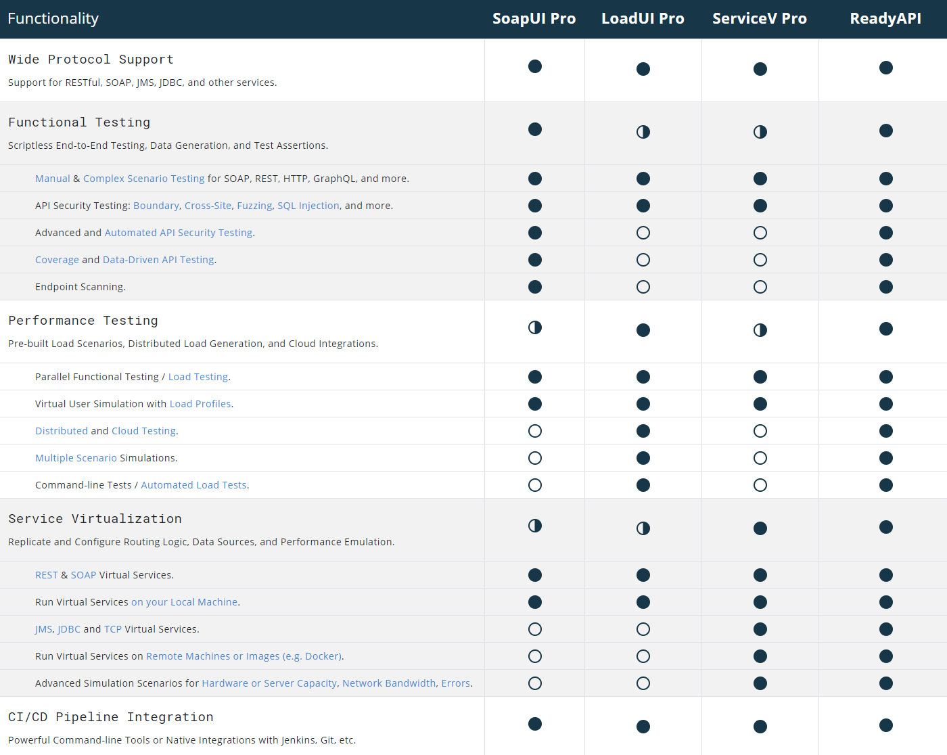Click half-filled circle for ServiceV Pro Functional Testing

(x=760, y=132)
